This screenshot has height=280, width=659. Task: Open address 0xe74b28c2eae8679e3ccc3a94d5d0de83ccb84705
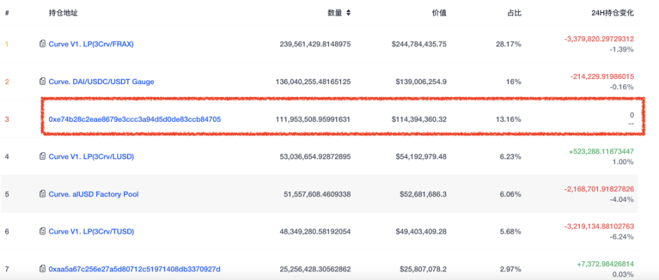pyautogui.click(x=134, y=119)
